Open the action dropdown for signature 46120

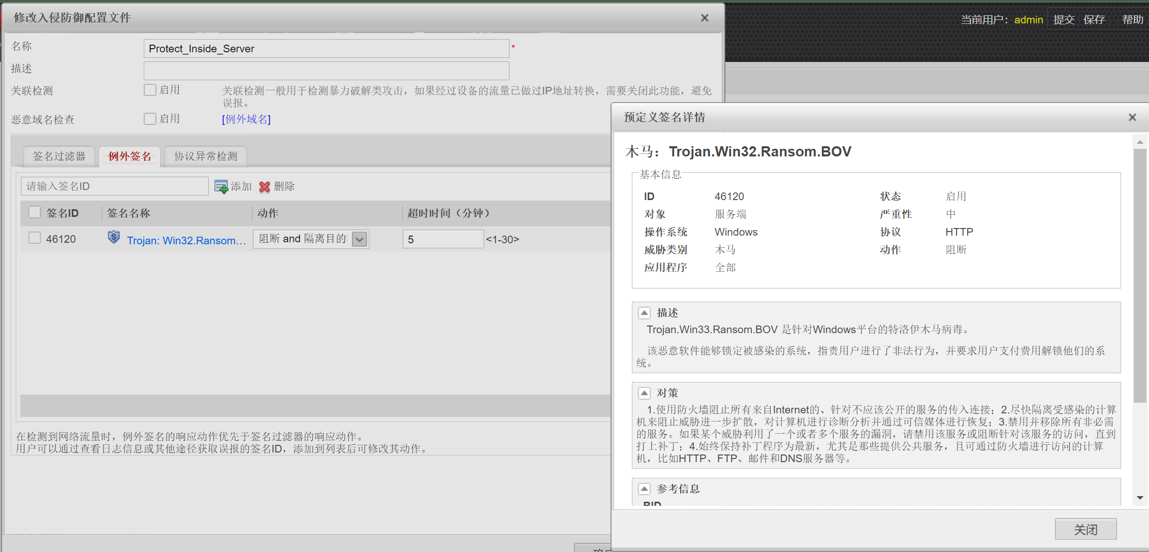(x=360, y=239)
